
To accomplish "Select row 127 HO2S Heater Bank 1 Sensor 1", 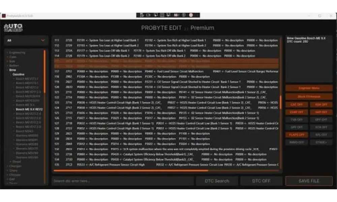I will (166, 123).
